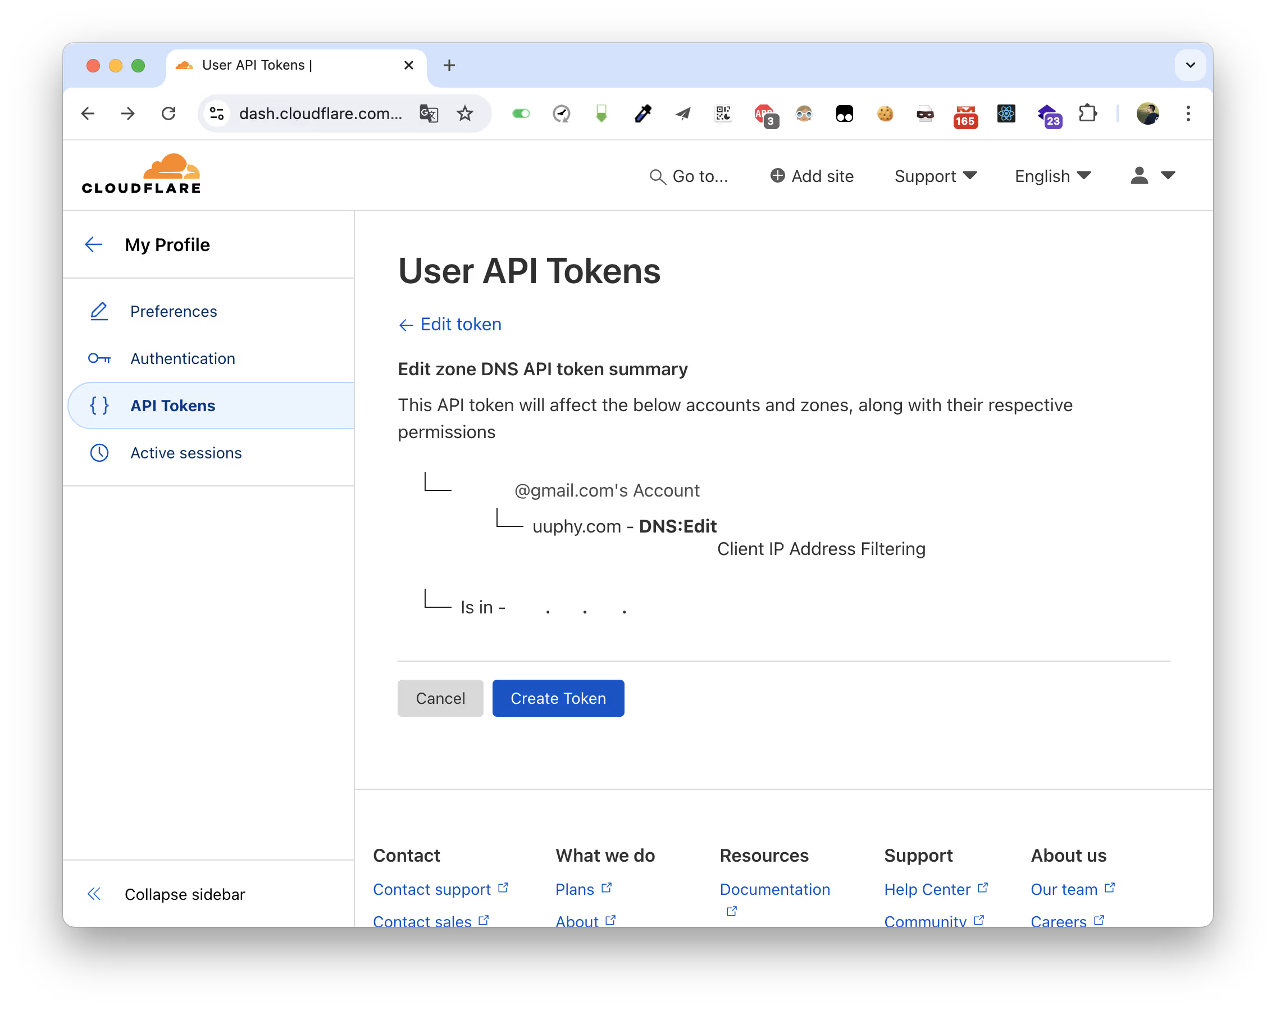This screenshot has height=1010, width=1276.
Task: Open the extension with badge 23
Action: (1050, 116)
